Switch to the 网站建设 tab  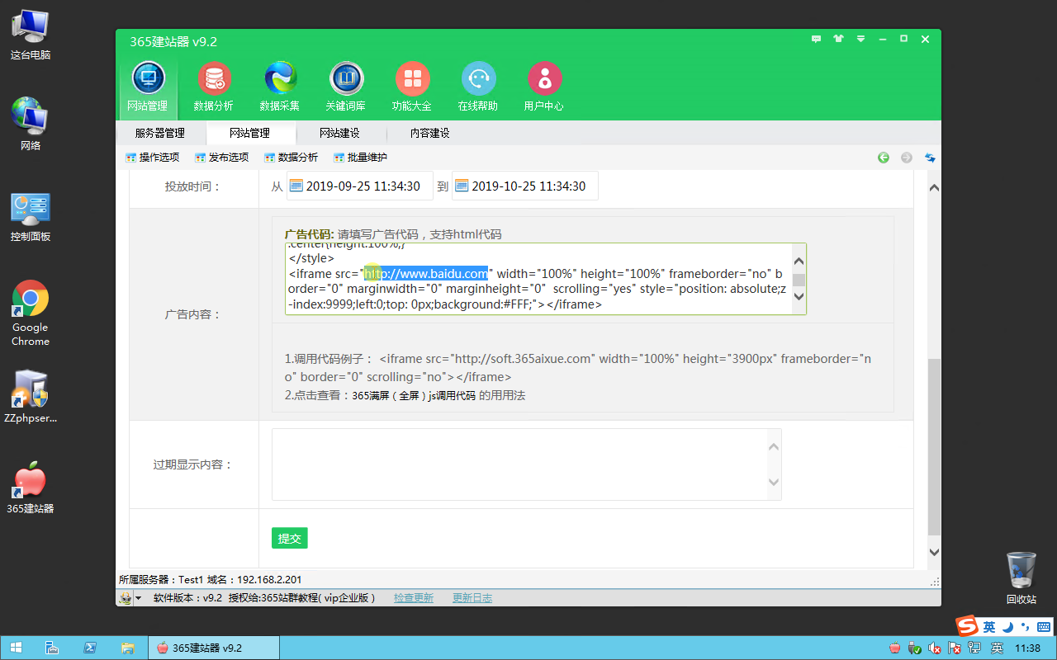(340, 133)
